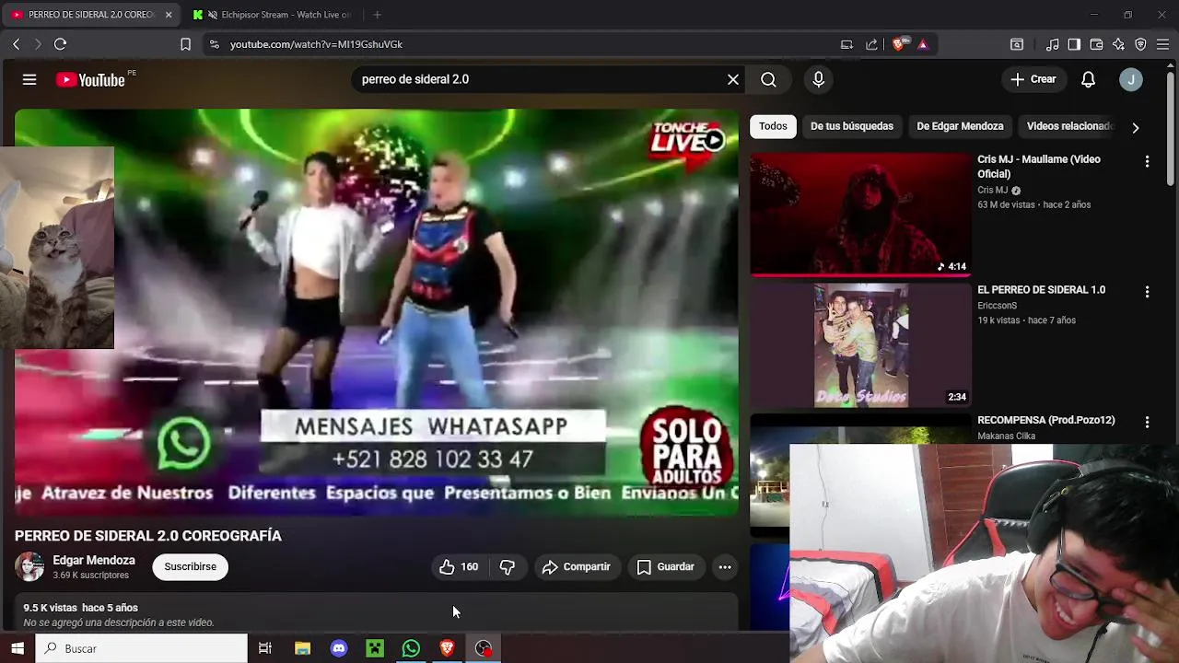
Task: Select De tus búsquedas chip
Action: point(852,126)
